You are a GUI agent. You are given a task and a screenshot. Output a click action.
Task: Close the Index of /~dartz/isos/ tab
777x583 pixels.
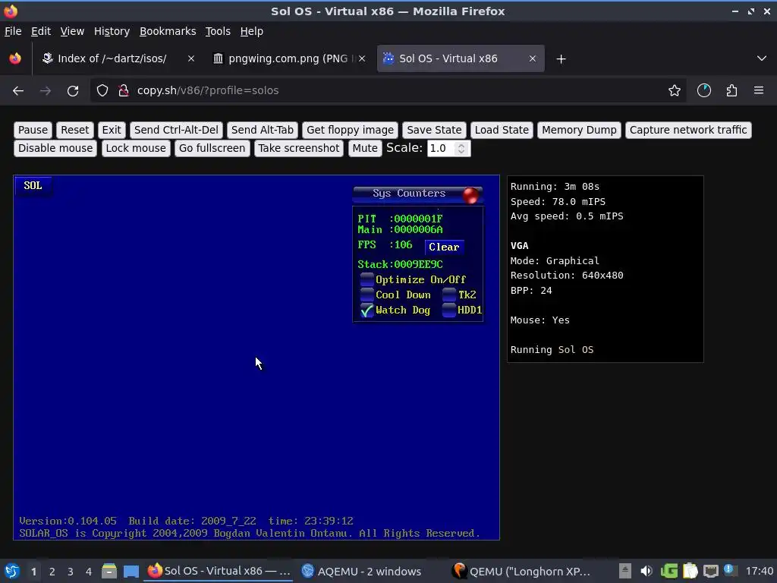tap(190, 58)
